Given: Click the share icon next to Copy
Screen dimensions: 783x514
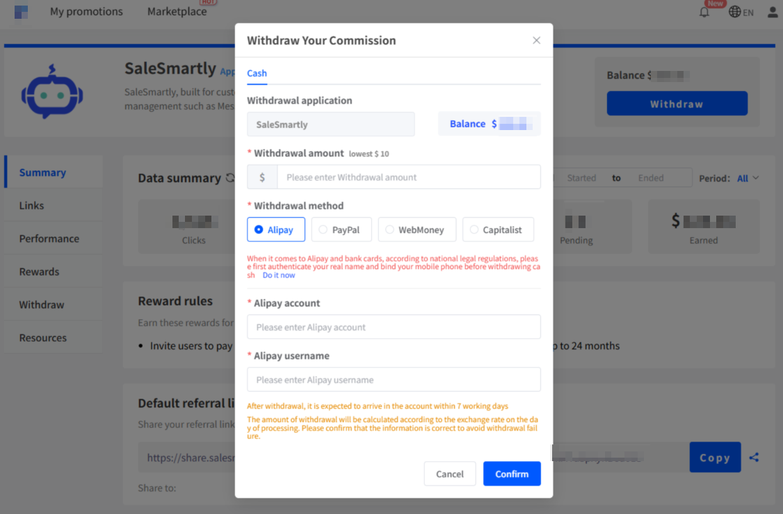Looking at the screenshot, I should click(x=754, y=458).
